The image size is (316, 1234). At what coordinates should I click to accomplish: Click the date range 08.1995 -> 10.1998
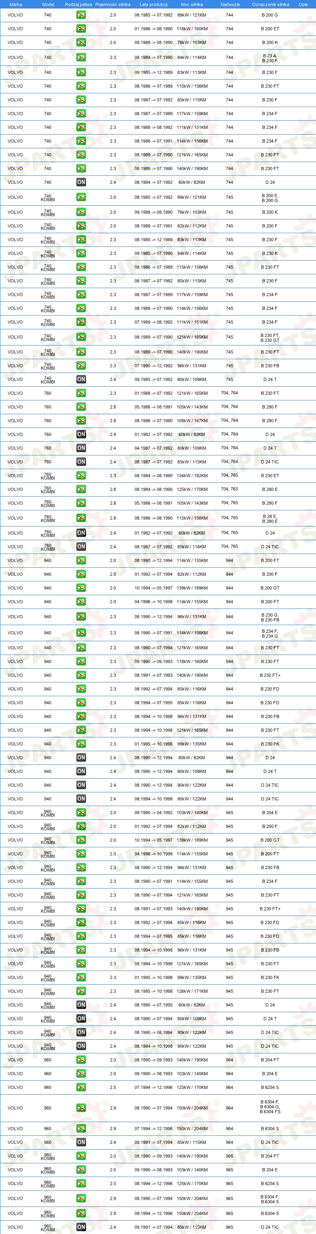(153, 991)
